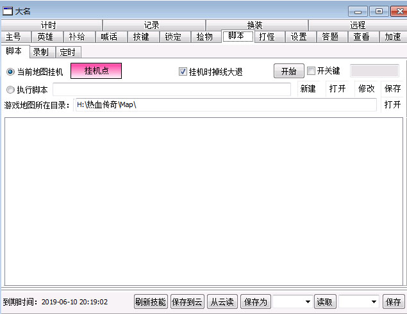Screen dimensions: 407x314
Task: Click 打开 in the script row
Action: point(337,88)
